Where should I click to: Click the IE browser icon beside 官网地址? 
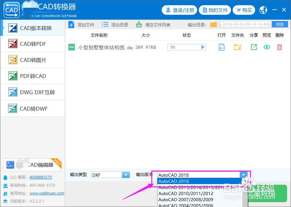coord(5,193)
